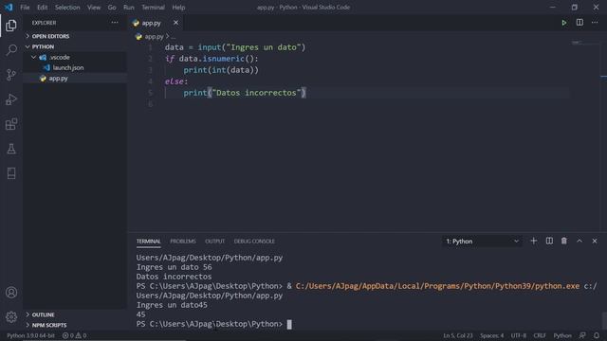Open the Run and Debug view
The width and height of the screenshot is (607, 341).
(x=11, y=99)
